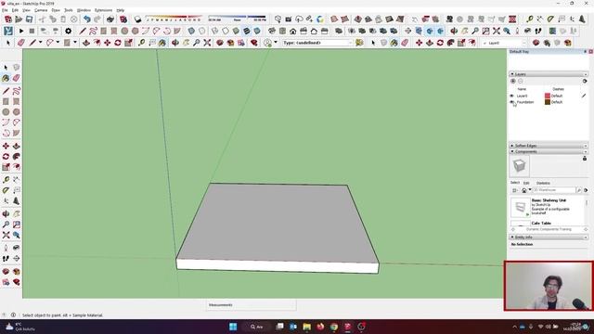Click the Basic Shelving Unit component thumbnail
The height and width of the screenshot is (334, 594).
[520, 207]
